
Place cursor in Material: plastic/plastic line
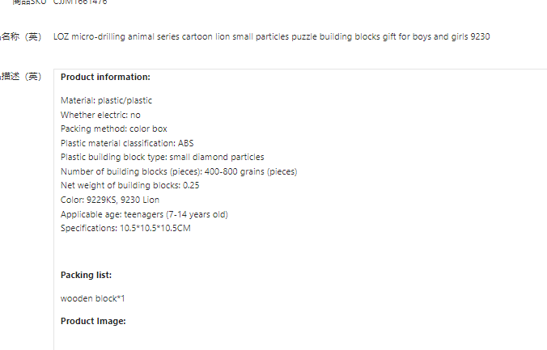pos(106,100)
